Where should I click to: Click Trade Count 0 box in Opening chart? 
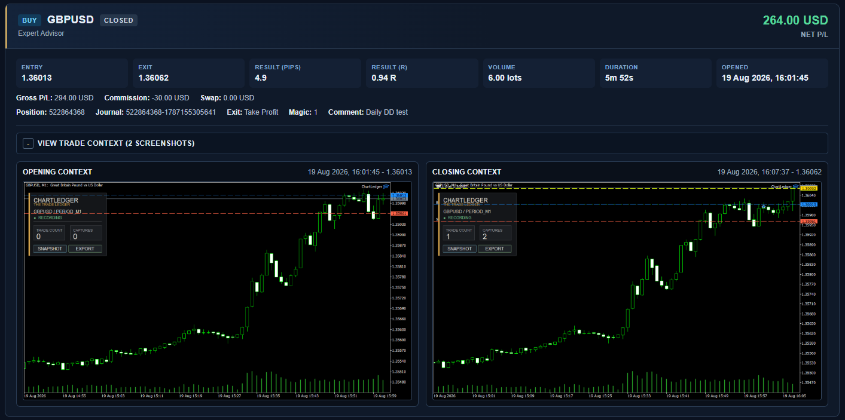(x=50, y=234)
